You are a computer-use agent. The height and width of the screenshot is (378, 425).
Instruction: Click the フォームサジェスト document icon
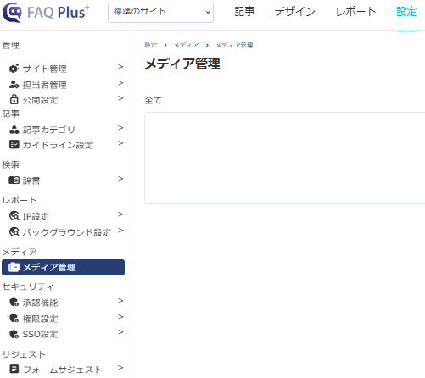click(14, 369)
